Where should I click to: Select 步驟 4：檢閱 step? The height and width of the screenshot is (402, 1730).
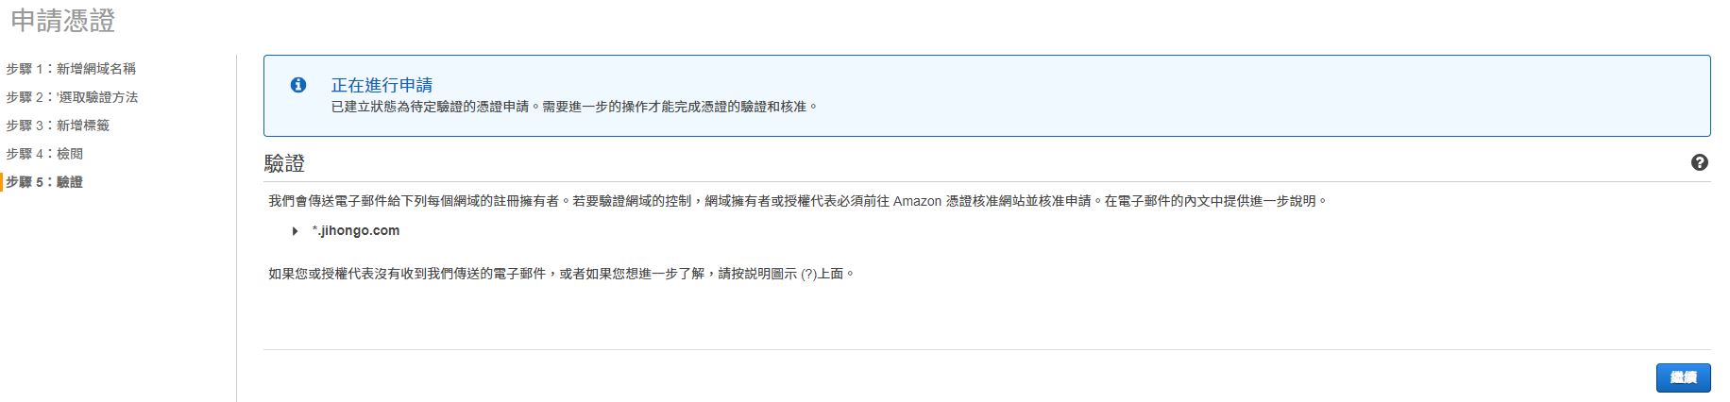pyautogui.click(x=44, y=154)
